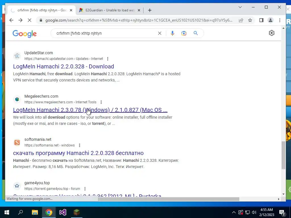Select the UpdateStar.com site name
The image size is (291, 218).
click(x=39, y=53)
